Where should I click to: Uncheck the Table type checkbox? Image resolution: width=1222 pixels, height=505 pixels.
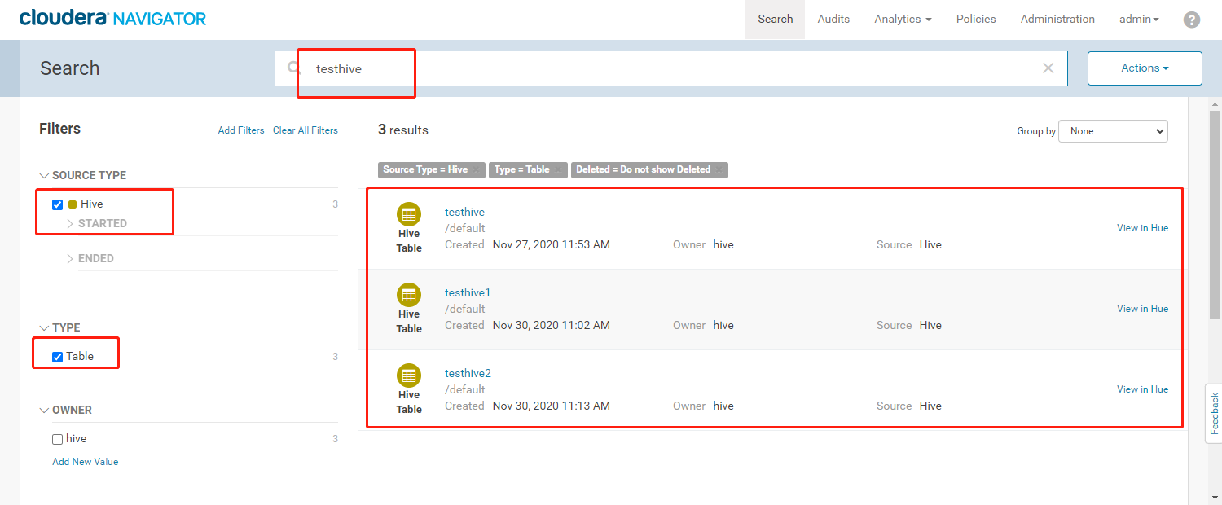tap(57, 357)
